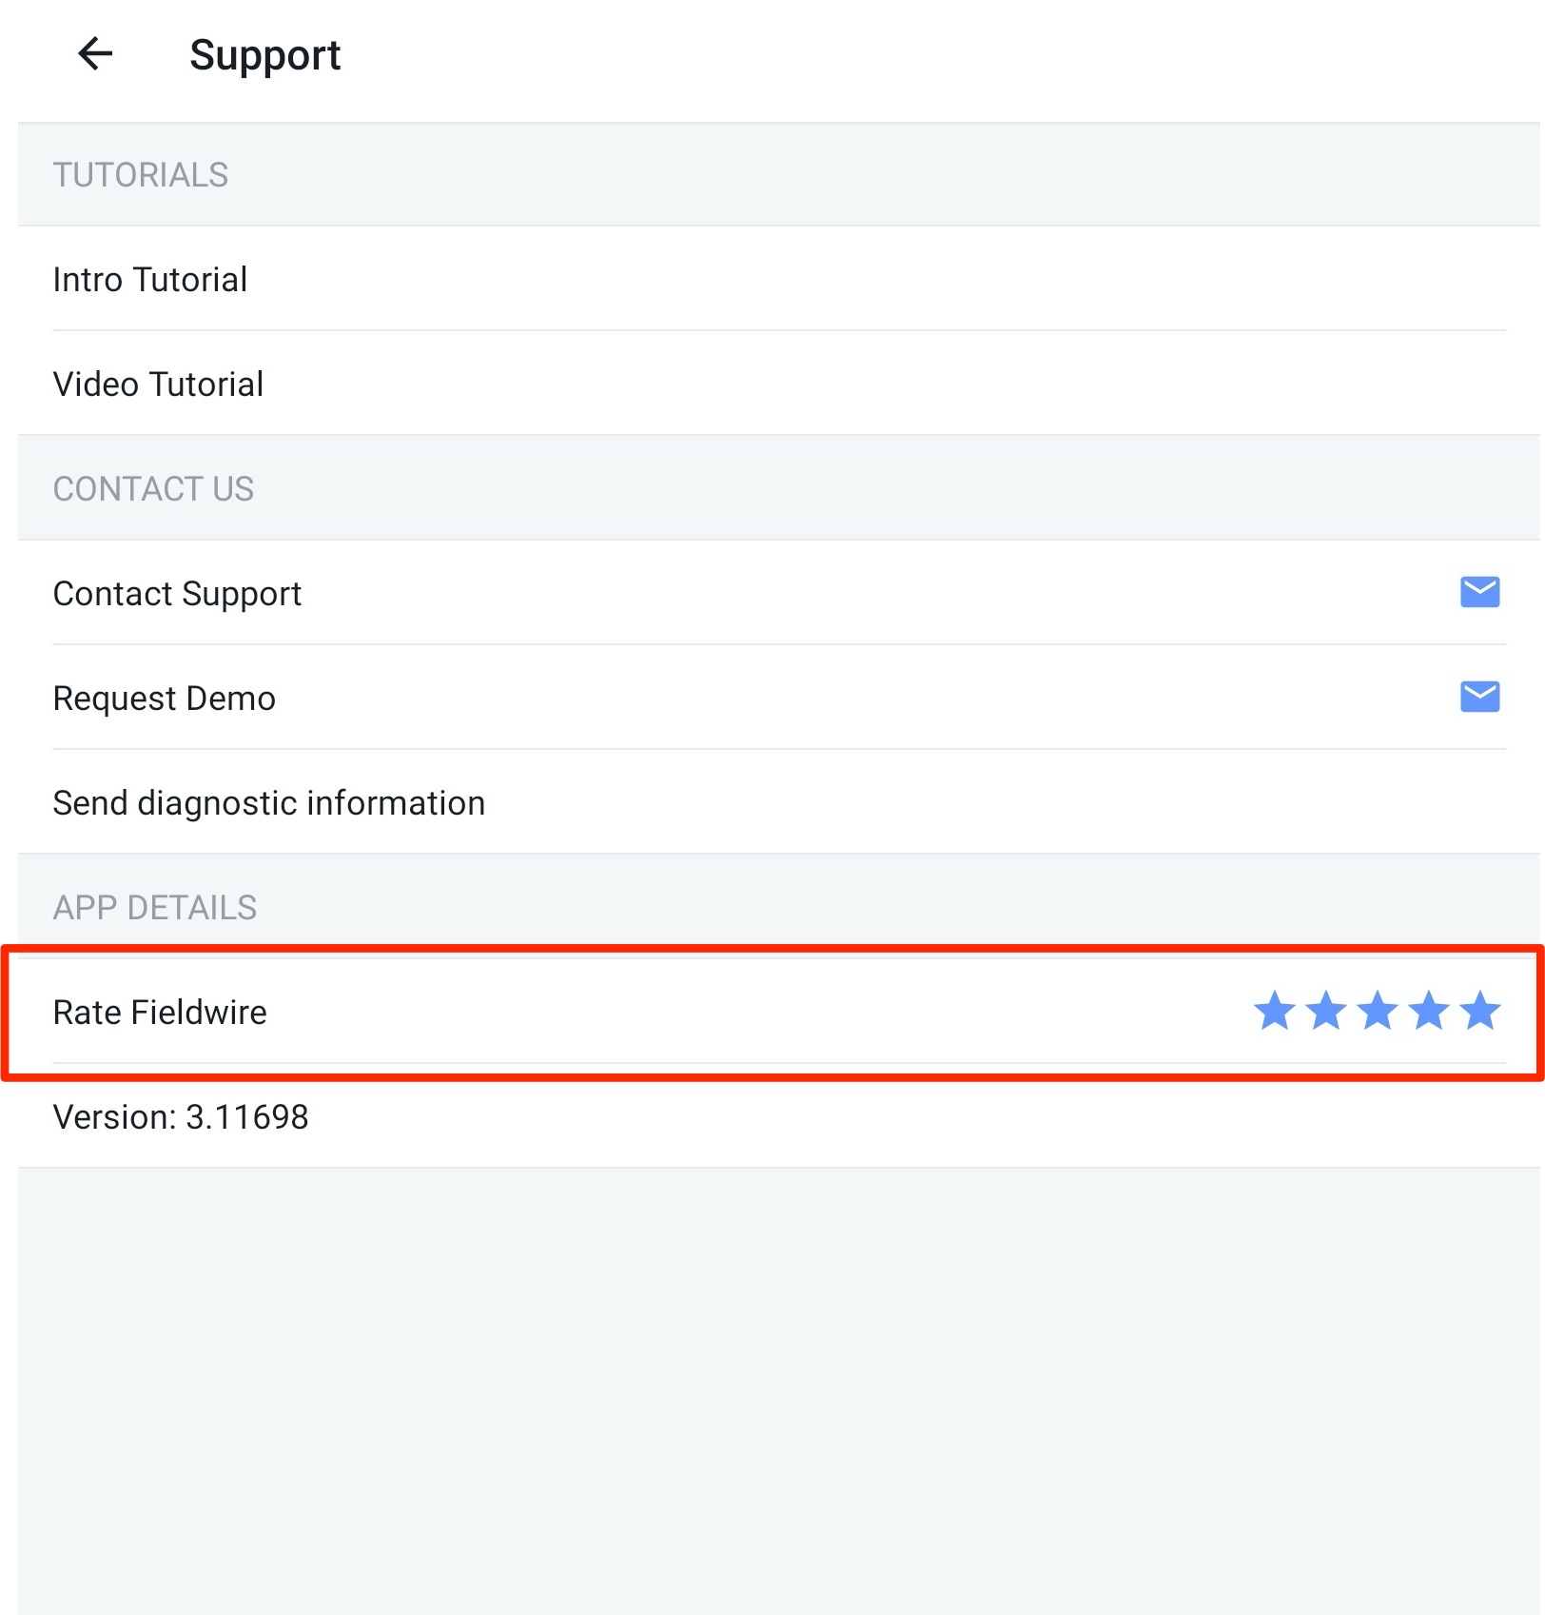The width and height of the screenshot is (1545, 1615).
Task: Click the APP DETAILS section header
Action: pos(155,908)
